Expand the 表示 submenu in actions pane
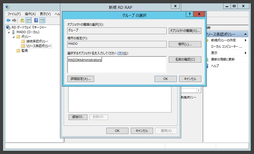The width and height of the screenshot is (254, 154). (246, 53)
